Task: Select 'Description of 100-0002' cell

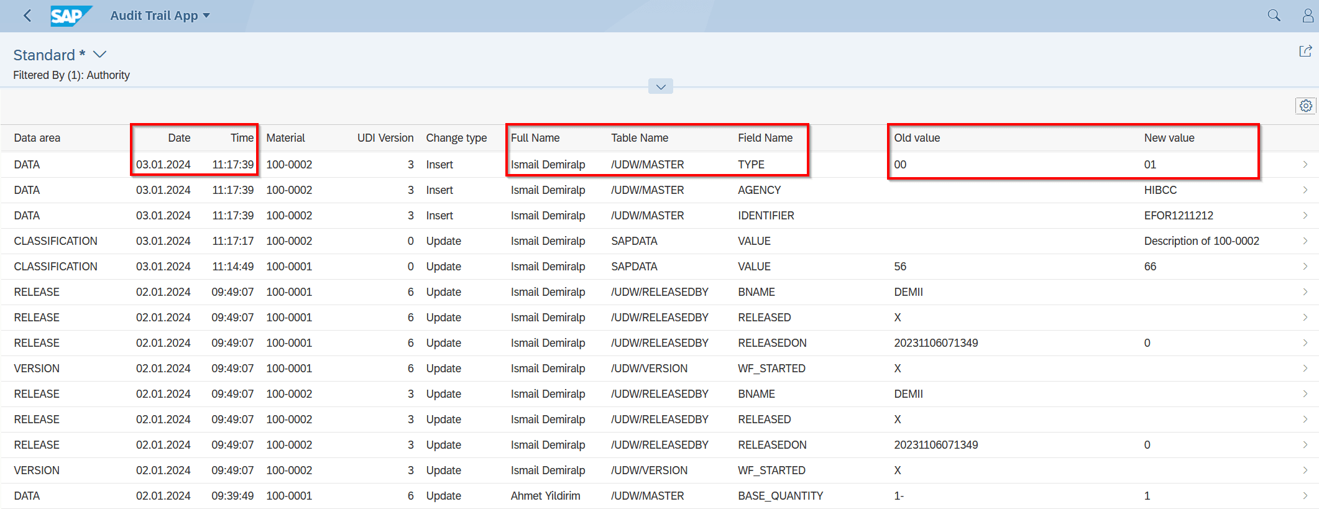Action: 1202,241
